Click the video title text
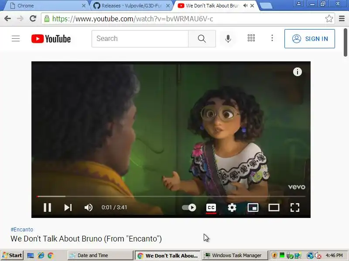This screenshot has height=261, width=349. pos(86,238)
